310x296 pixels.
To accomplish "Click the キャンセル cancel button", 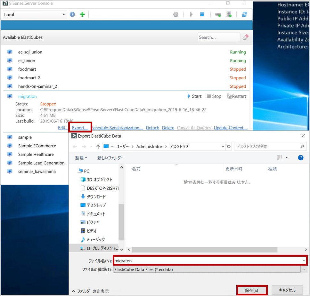I will tap(287, 290).
